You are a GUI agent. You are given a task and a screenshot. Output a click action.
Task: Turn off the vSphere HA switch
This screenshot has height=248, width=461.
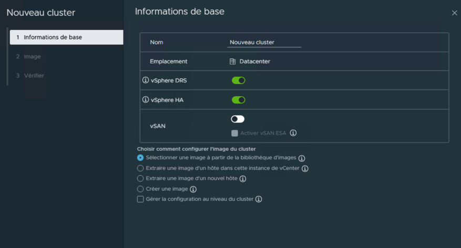238,100
